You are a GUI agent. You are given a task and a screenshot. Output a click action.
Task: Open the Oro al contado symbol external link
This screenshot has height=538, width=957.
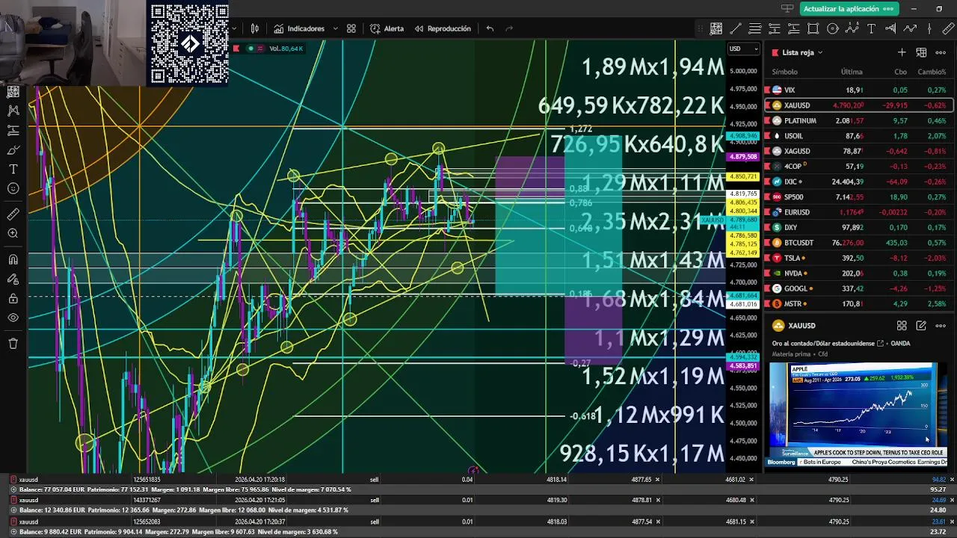pyautogui.click(x=880, y=344)
